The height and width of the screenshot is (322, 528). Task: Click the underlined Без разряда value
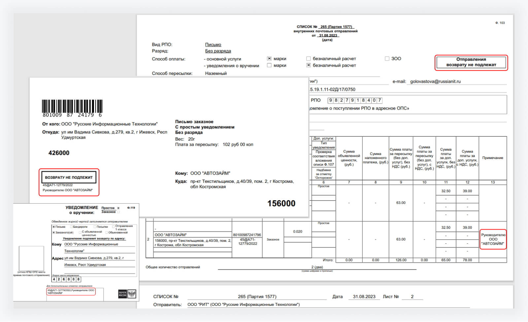click(x=218, y=51)
